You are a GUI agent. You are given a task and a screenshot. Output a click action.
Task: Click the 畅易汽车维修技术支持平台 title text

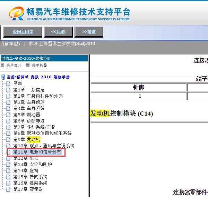click(x=78, y=12)
